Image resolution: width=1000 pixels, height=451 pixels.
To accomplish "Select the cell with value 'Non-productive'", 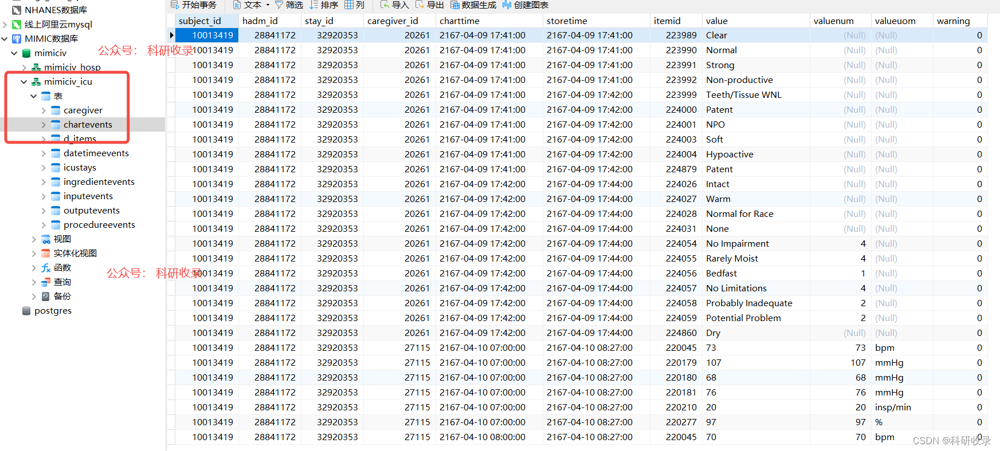I will [755, 80].
